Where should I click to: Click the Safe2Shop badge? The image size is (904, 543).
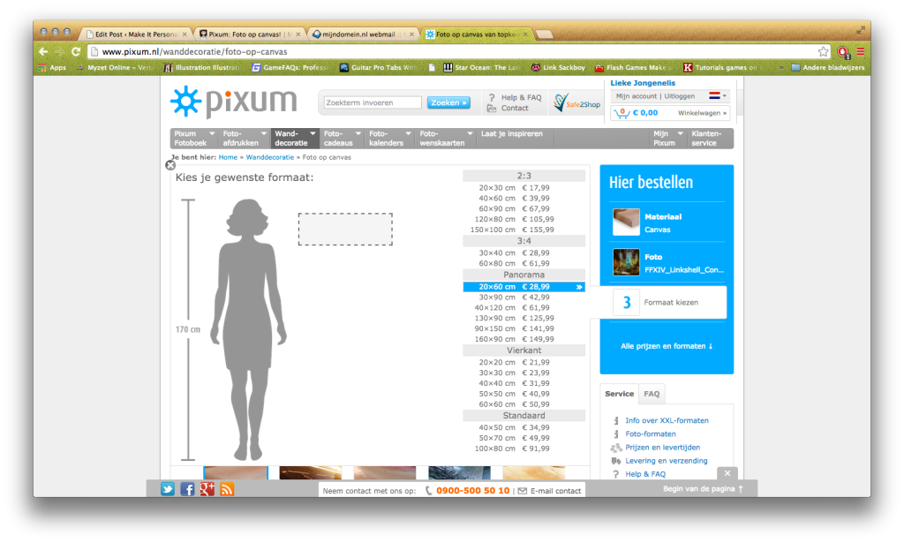(x=576, y=104)
